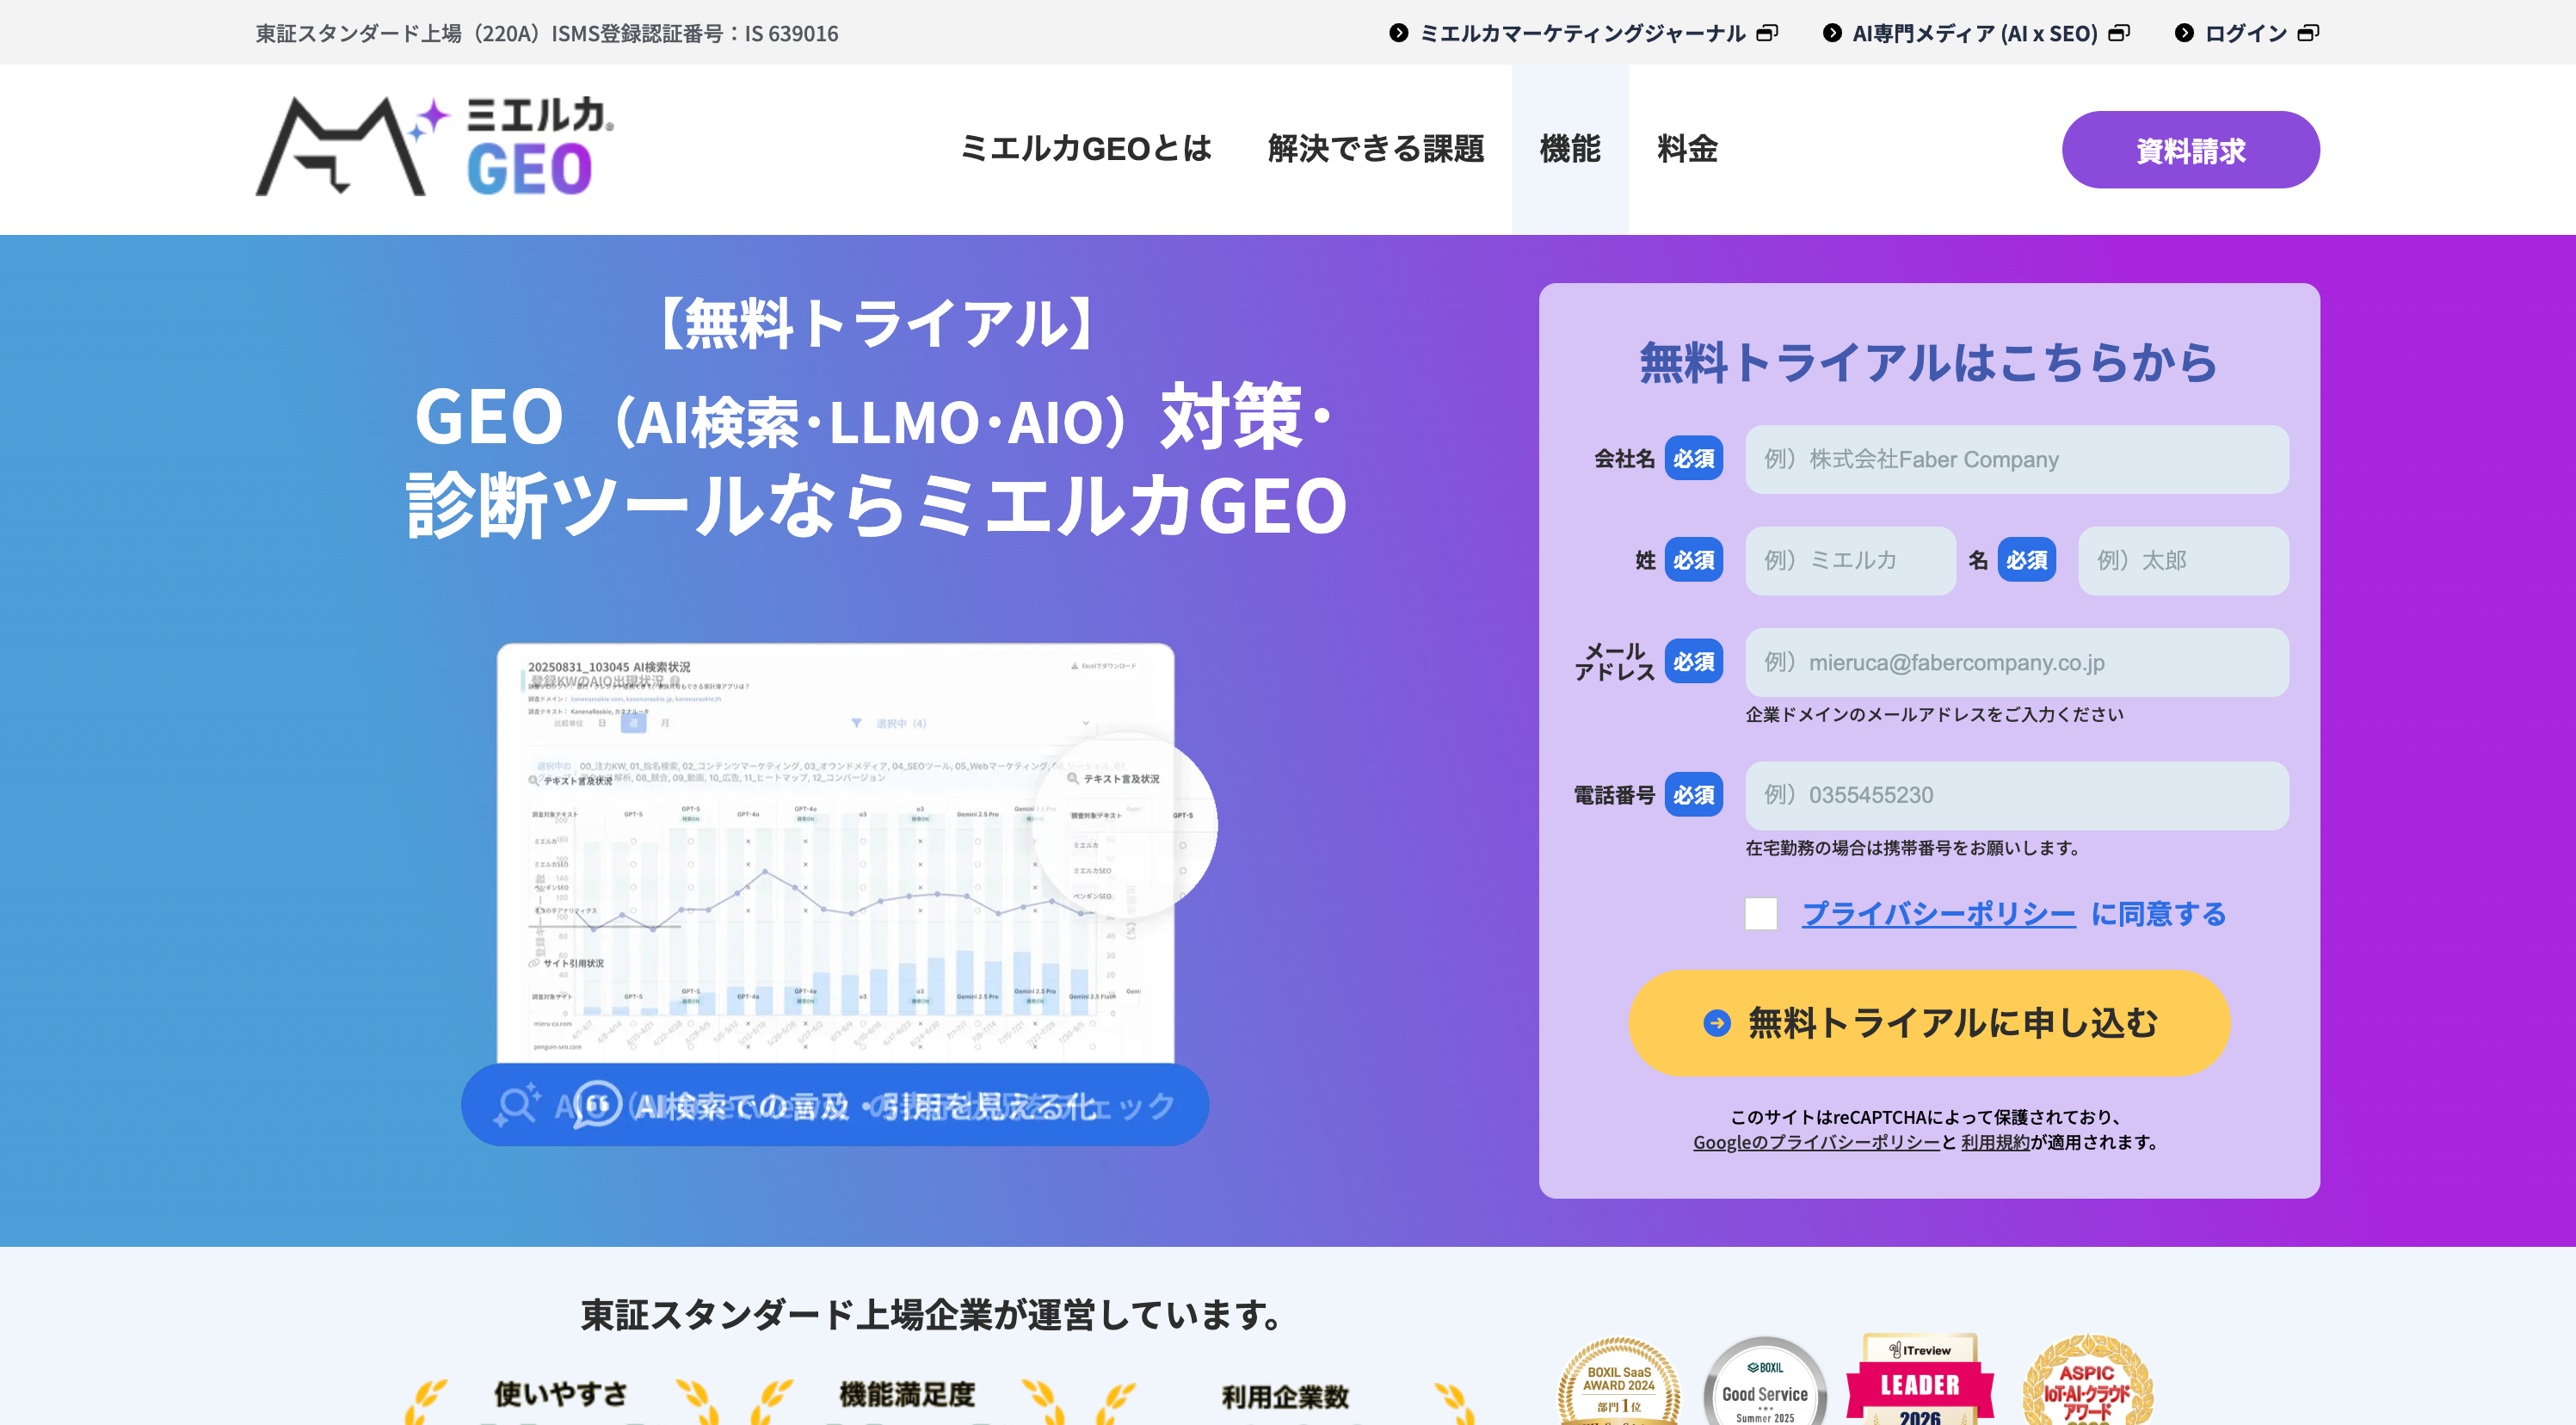Click BOXIL SaaS AWARD 2024 badge
Viewport: 2576px width, 1425px height.
point(1618,1381)
